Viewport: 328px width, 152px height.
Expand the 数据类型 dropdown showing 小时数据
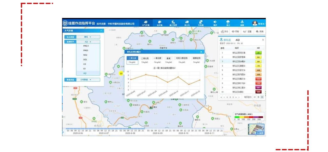pos(88,80)
